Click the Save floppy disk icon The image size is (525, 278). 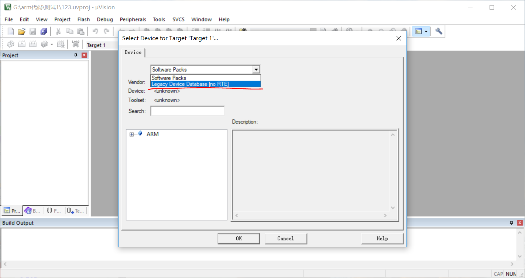tap(33, 31)
